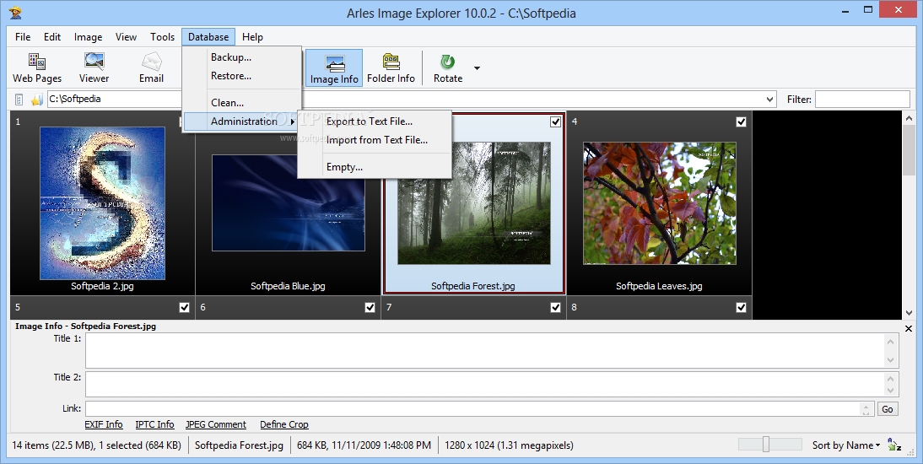The width and height of the screenshot is (923, 464).
Task: Open the View menu
Action: pyautogui.click(x=126, y=37)
